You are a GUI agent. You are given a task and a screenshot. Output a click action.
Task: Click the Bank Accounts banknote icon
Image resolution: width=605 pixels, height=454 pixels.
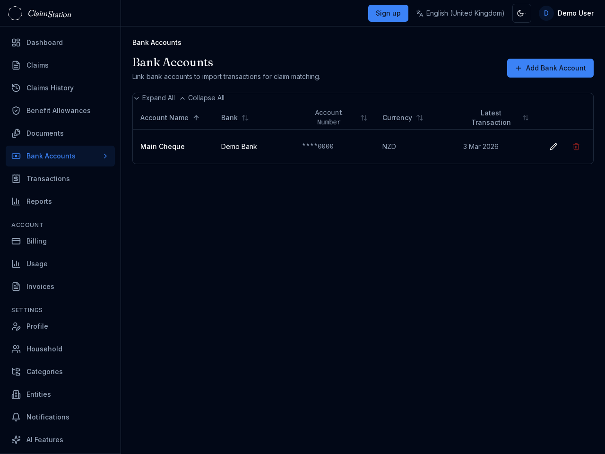[16, 156]
